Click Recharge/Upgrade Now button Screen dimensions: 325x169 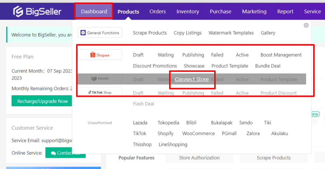coord(43,101)
